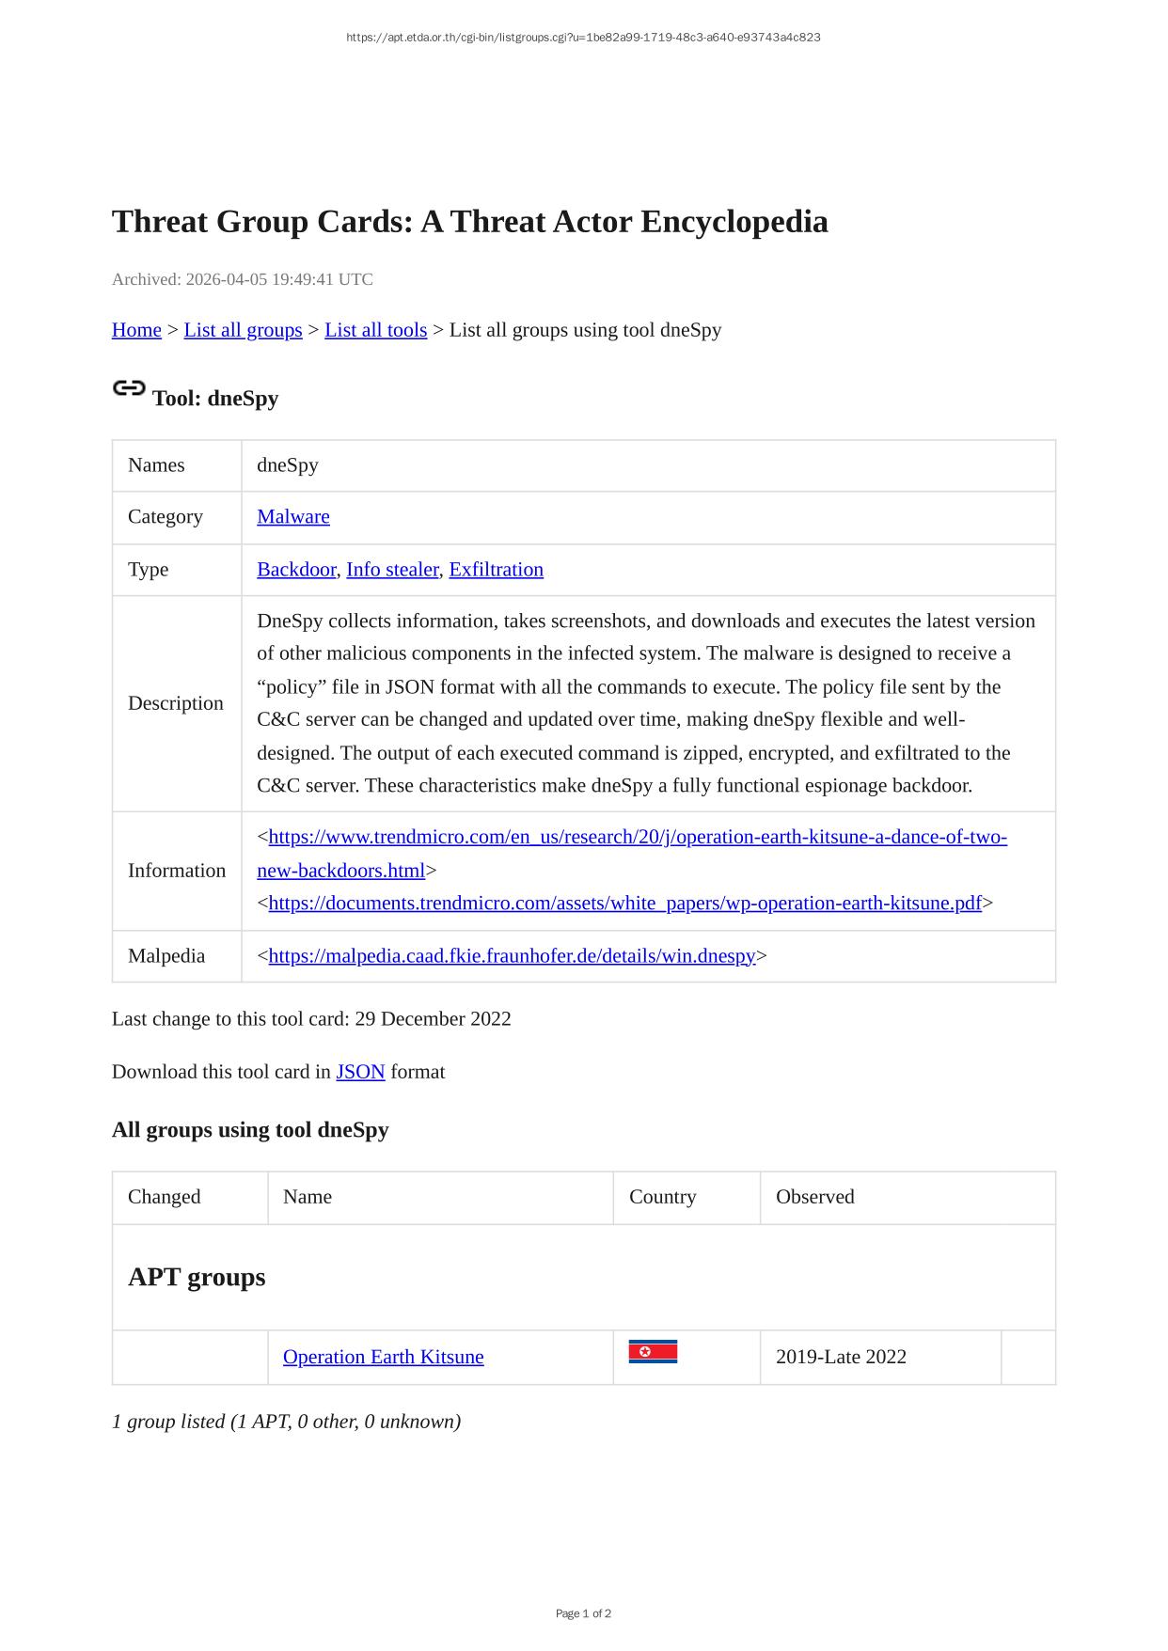Open the Operation Earth Kitsune group
This screenshot has height=1651, width=1168.
[x=383, y=1357]
